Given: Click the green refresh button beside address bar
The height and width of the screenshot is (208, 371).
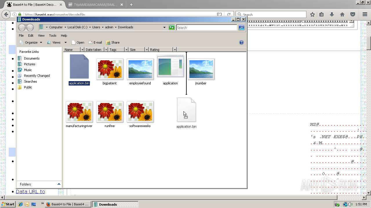Looking at the screenshot, I should pos(172,27).
